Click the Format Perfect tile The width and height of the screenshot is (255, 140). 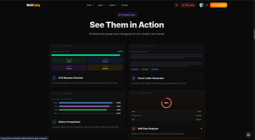[x=105, y=60]
